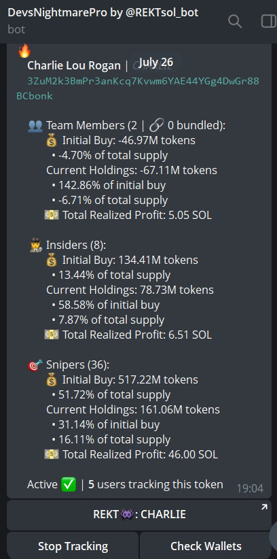Click the chain link emoji by bundled count

[x=157, y=126]
